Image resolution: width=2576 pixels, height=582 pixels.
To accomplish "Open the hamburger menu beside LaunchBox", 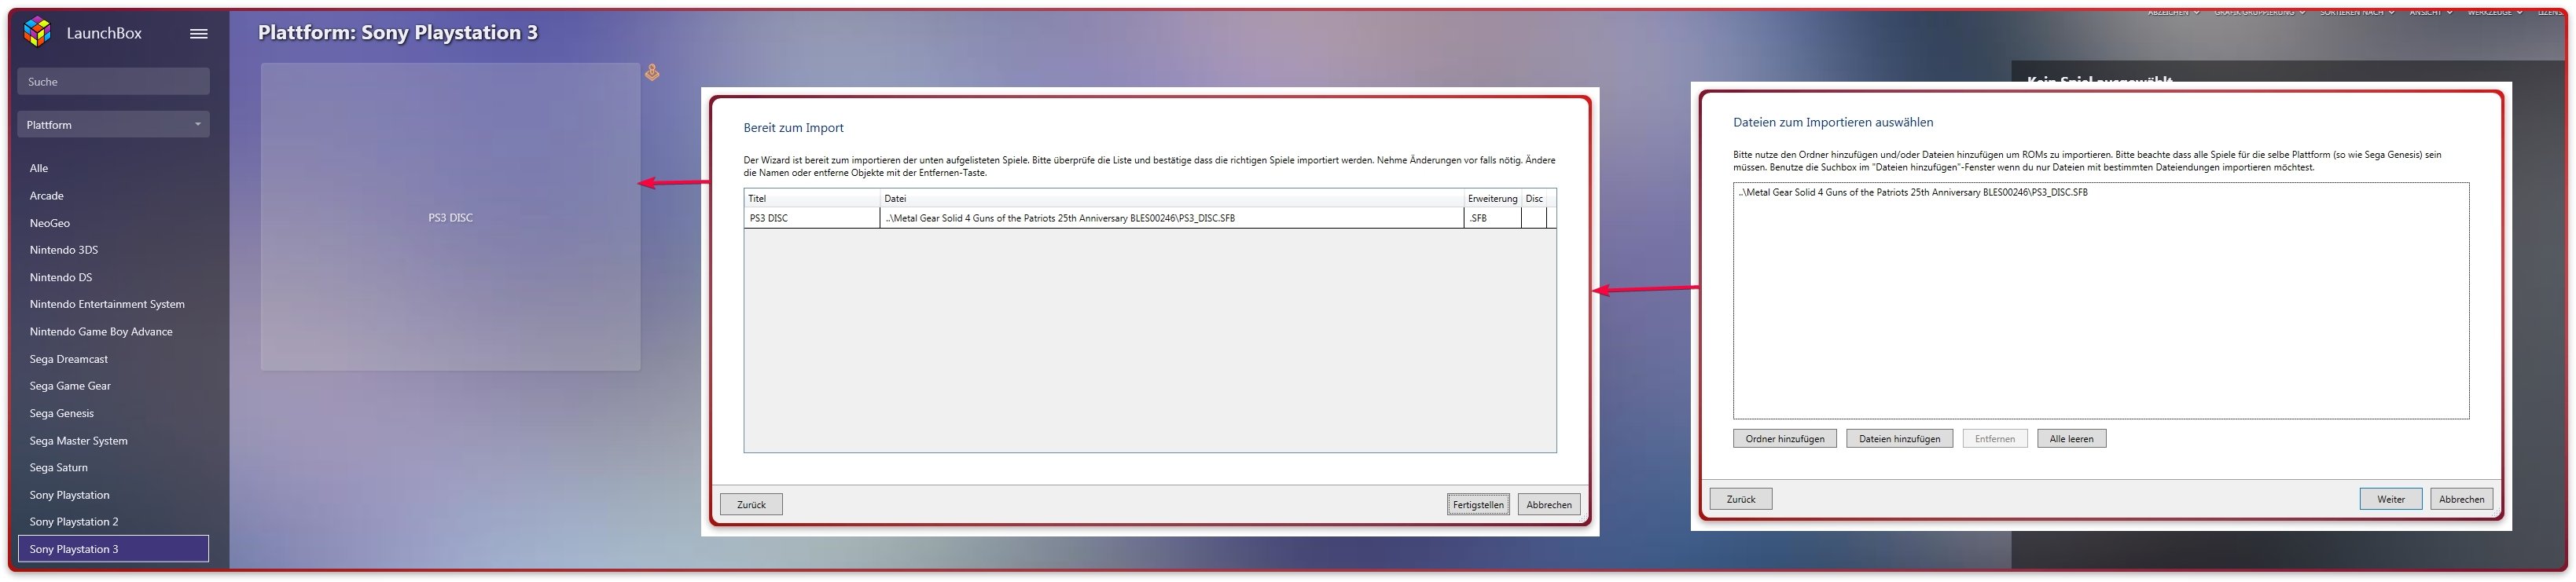I will [x=199, y=33].
